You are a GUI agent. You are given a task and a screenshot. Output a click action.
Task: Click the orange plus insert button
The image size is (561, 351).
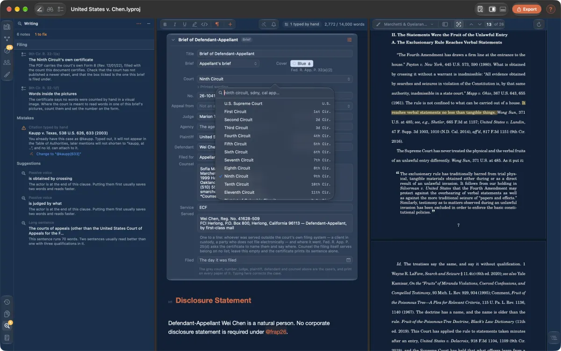(x=230, y=24)
